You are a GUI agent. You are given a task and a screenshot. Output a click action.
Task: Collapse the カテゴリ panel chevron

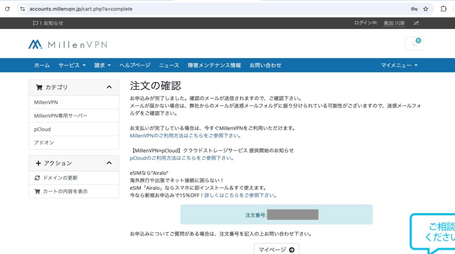(109, 87)
